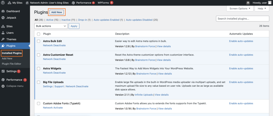The height and width of the screenshot is (116, 273).
Task: Network Deactivate Big File Uploads
Action: click(77, 86)
